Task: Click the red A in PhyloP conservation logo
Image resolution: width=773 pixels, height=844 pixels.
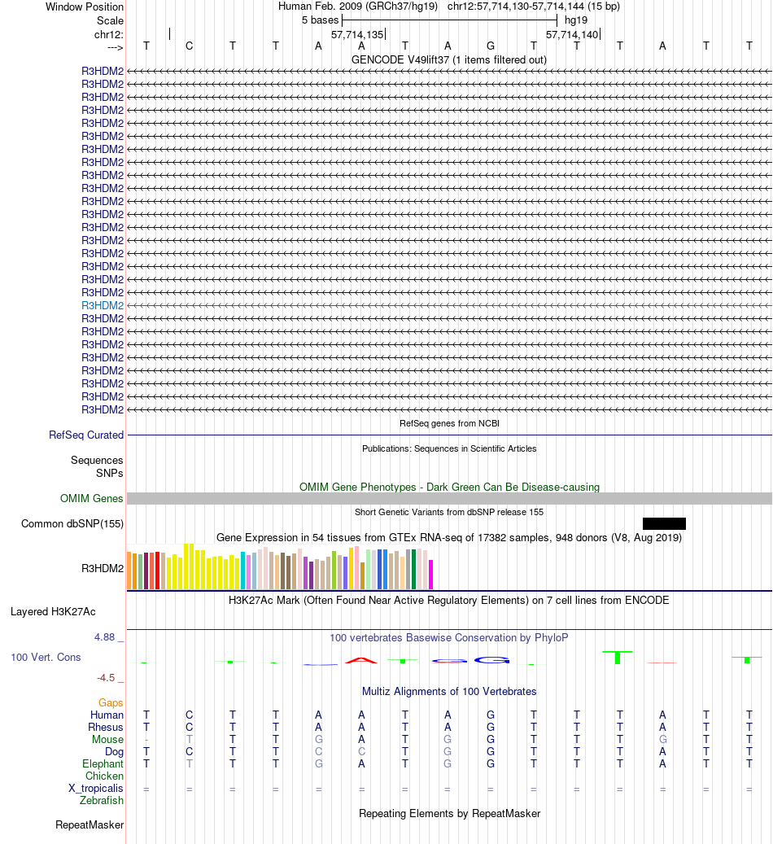Action: point(361,660)
